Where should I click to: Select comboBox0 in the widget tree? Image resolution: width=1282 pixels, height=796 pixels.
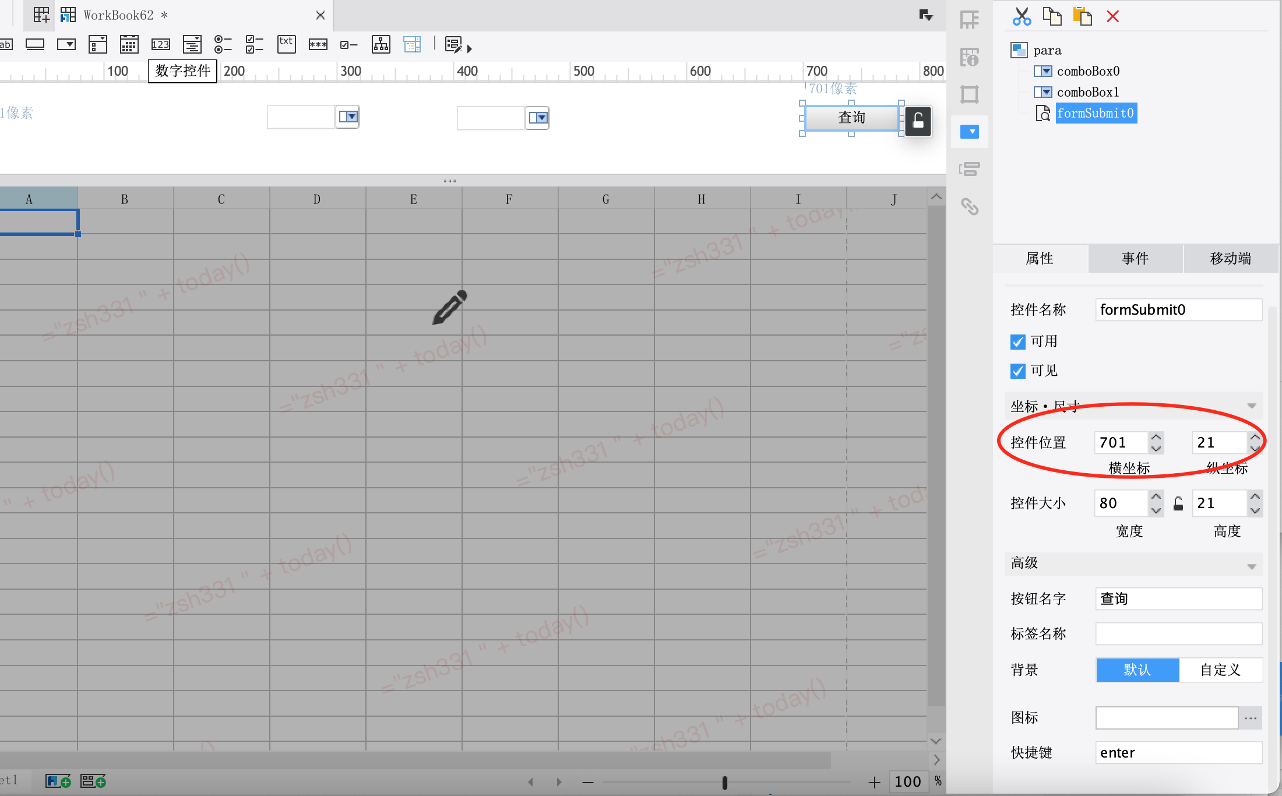coord(1088,71)
